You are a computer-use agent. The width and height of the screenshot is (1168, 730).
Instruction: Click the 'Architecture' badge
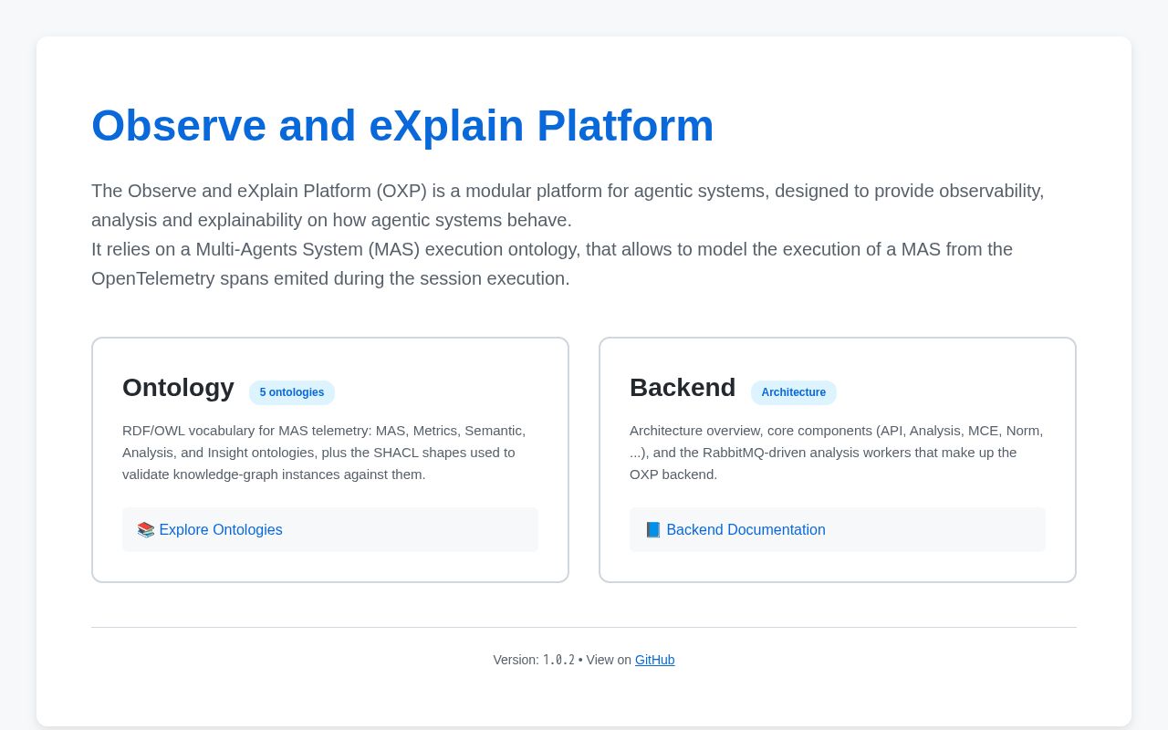[794, 392]
